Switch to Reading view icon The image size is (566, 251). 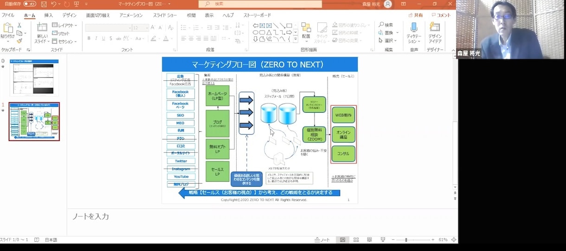[369, 240]
